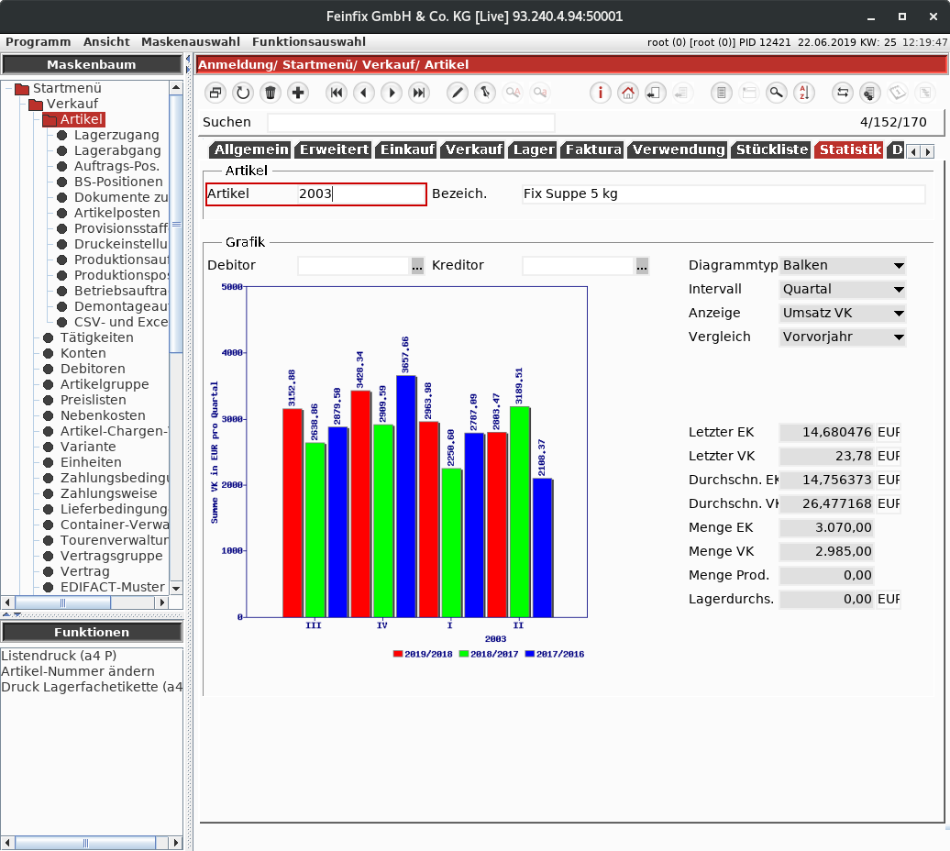Go to the next record
This screenshot has height=851, width=950.
(x=392, y=93)
